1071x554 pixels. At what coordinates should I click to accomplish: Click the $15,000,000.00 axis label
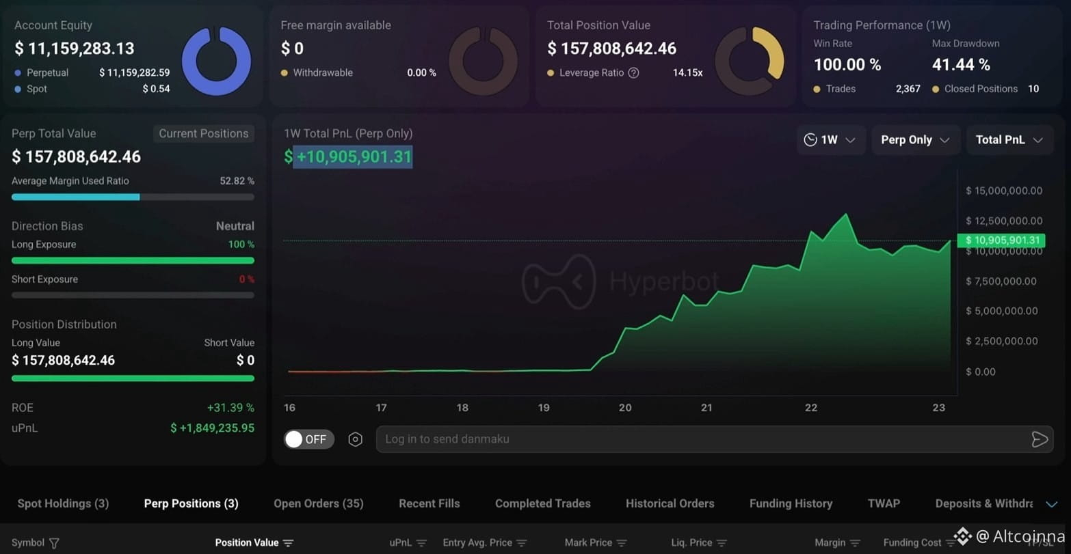tap(1004, 191)
